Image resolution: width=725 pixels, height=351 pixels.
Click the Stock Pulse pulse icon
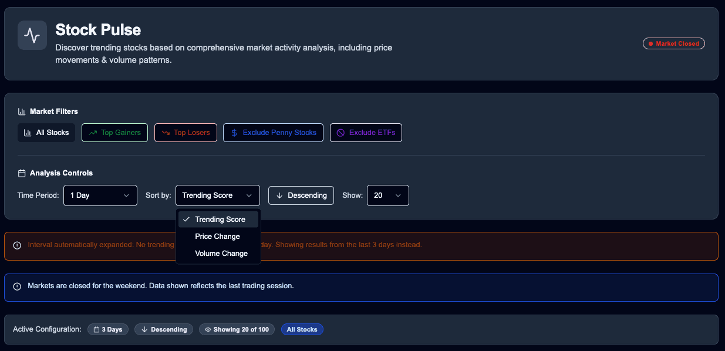click(32, 35)
